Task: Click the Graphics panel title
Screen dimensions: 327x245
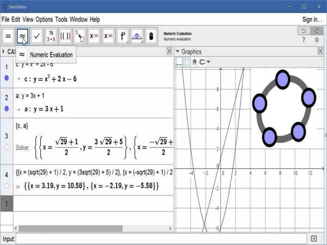Action: pos(191,52)
